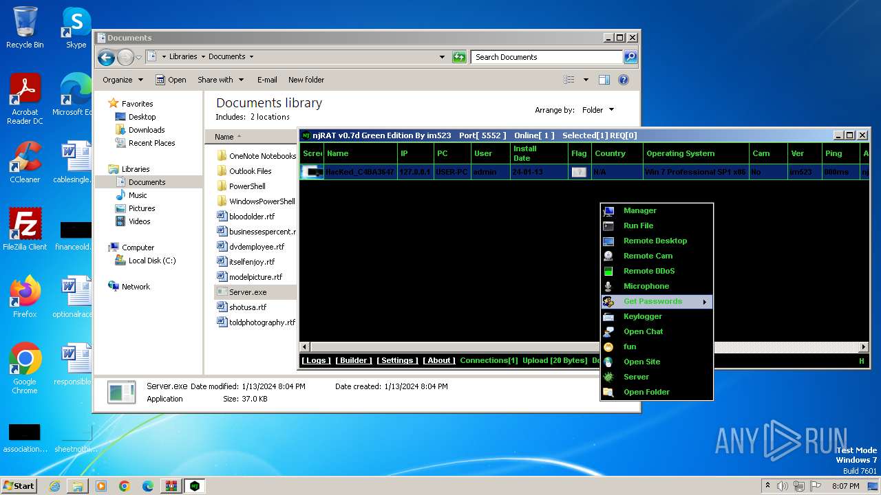This screenshot has height=495, width=881.
Task: Click the Country column header in njRAT
Action: coord(617,153)
